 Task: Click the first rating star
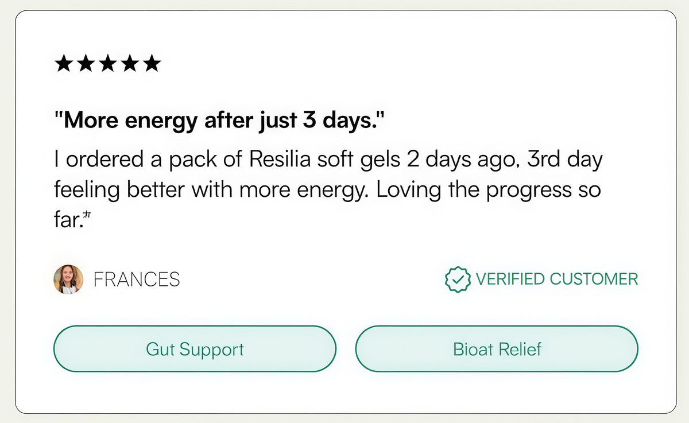pyautogui.click(x=63, y=63)
